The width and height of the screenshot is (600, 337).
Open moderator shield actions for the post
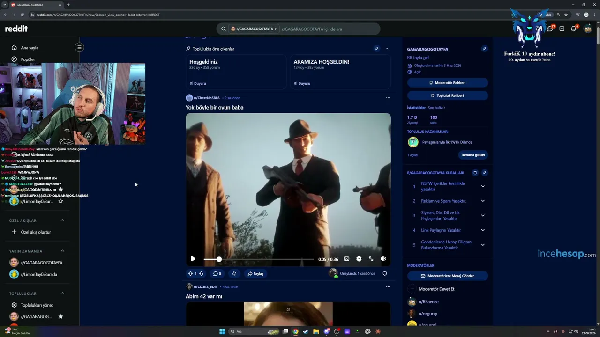(x=385, y=273)
